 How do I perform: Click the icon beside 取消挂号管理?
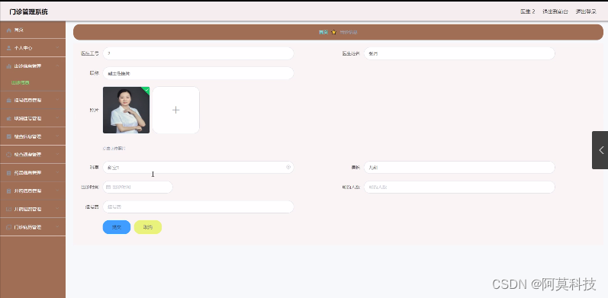(x=9, y=118)
